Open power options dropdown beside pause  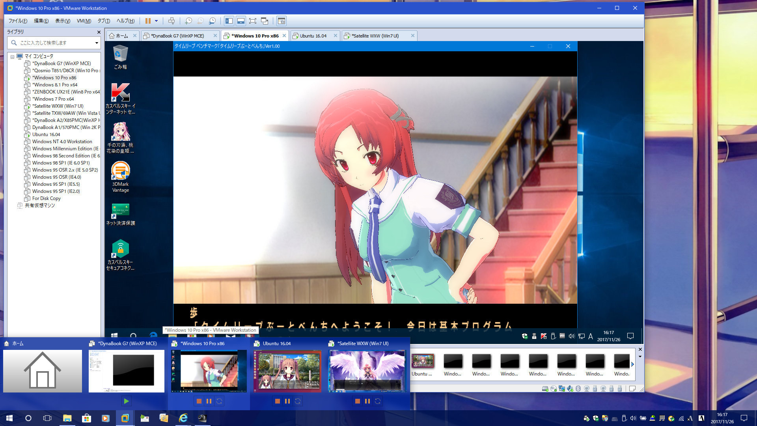click(x=157, y=21)
